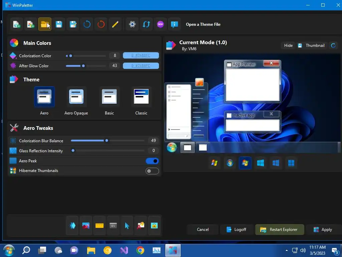Open the wallpaper picture icon in the bottom toolbar
Screen dimensions: 342x257
point(86,226)
